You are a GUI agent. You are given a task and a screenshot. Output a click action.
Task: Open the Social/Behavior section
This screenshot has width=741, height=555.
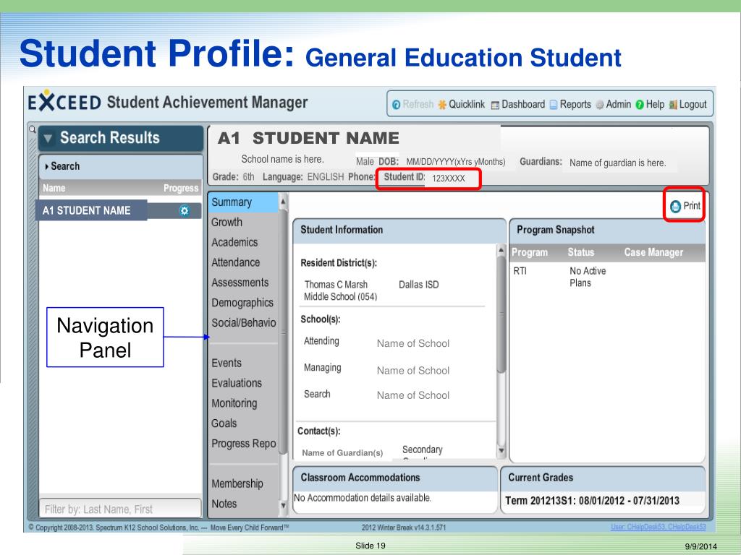[243, 323]
